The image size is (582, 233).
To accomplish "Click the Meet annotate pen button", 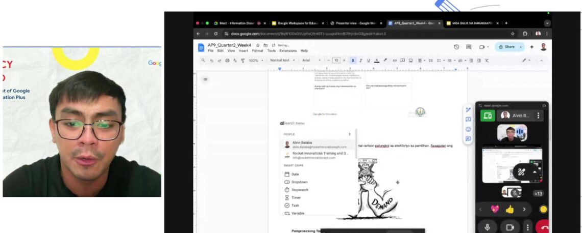I will tap(521, 171).
